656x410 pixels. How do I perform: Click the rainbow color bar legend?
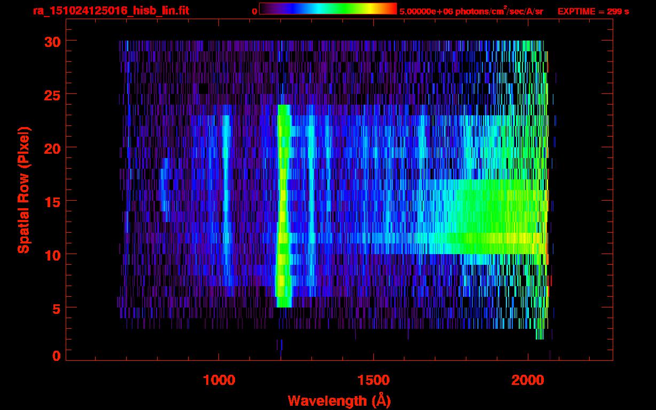tap(328, 9)
